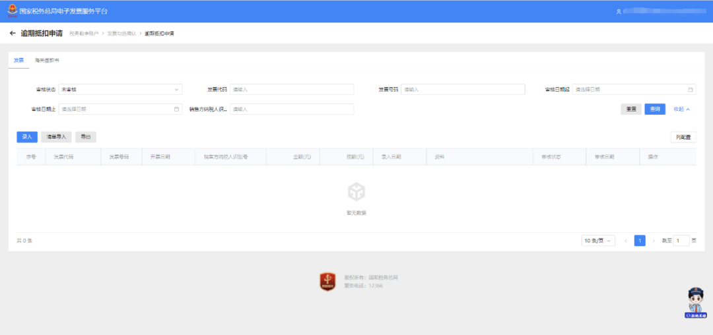Open the 列配置 column settings button

tap(683, 137)
